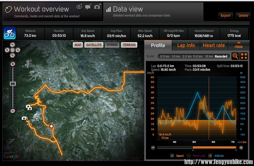This screenshot has height=166, width=254.
Task: Select the 5.0 km scale option
Action: point(198,56)
